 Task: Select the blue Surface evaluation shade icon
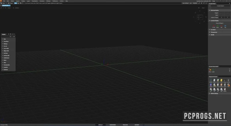pyautogui.click(x=211, y=85)
